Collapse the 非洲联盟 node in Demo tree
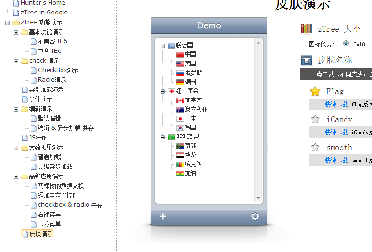 [x=162, y=137]
